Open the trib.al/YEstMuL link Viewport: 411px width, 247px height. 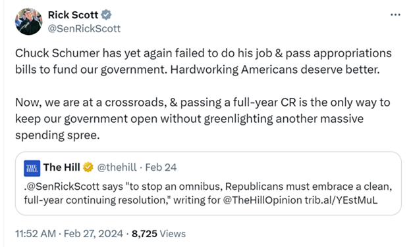click(x=341, y=200)
